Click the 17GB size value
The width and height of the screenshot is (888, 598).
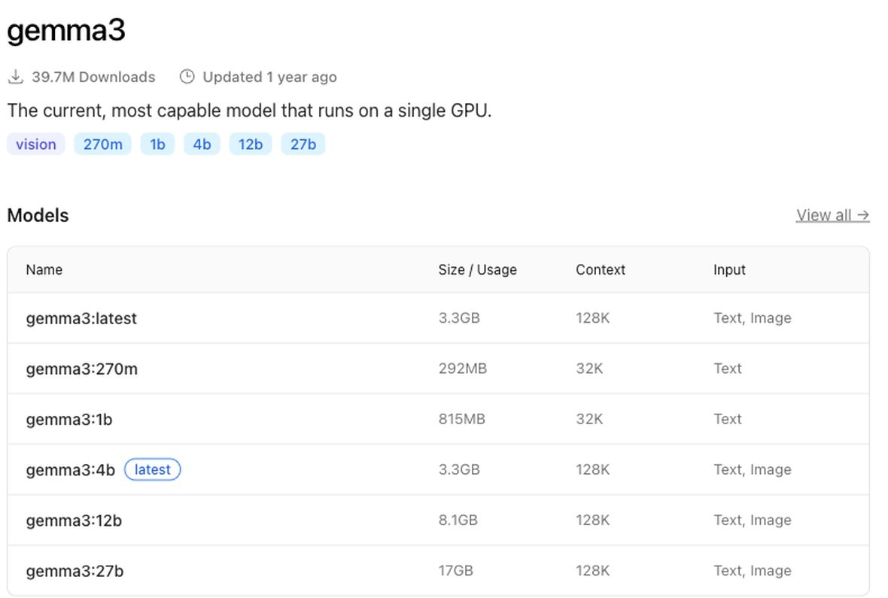456,570
